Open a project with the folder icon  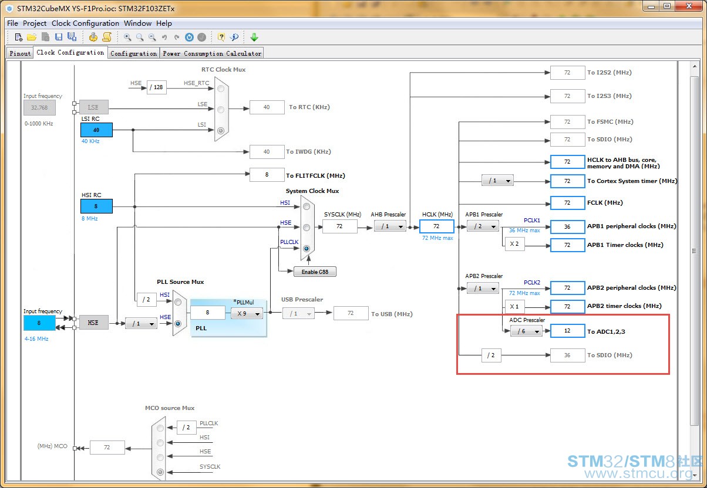(32, 37)
